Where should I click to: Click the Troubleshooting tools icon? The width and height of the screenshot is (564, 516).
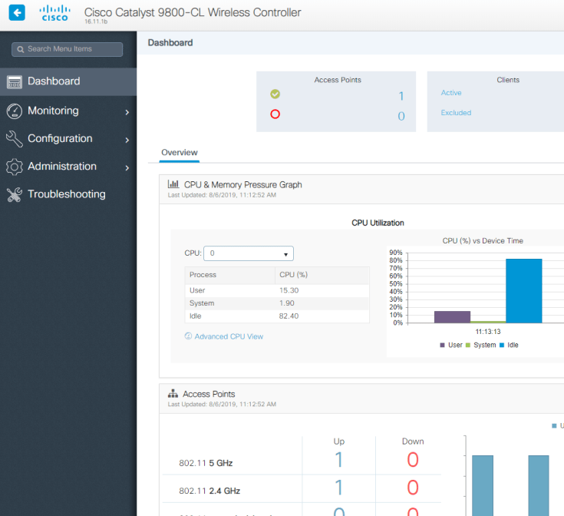click(14, 194)
